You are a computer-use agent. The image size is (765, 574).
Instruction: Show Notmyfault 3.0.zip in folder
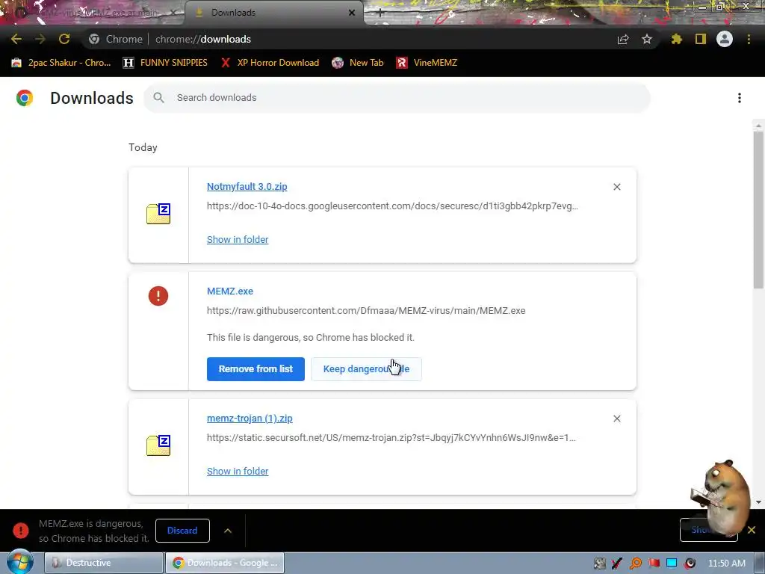click(238, 240)
